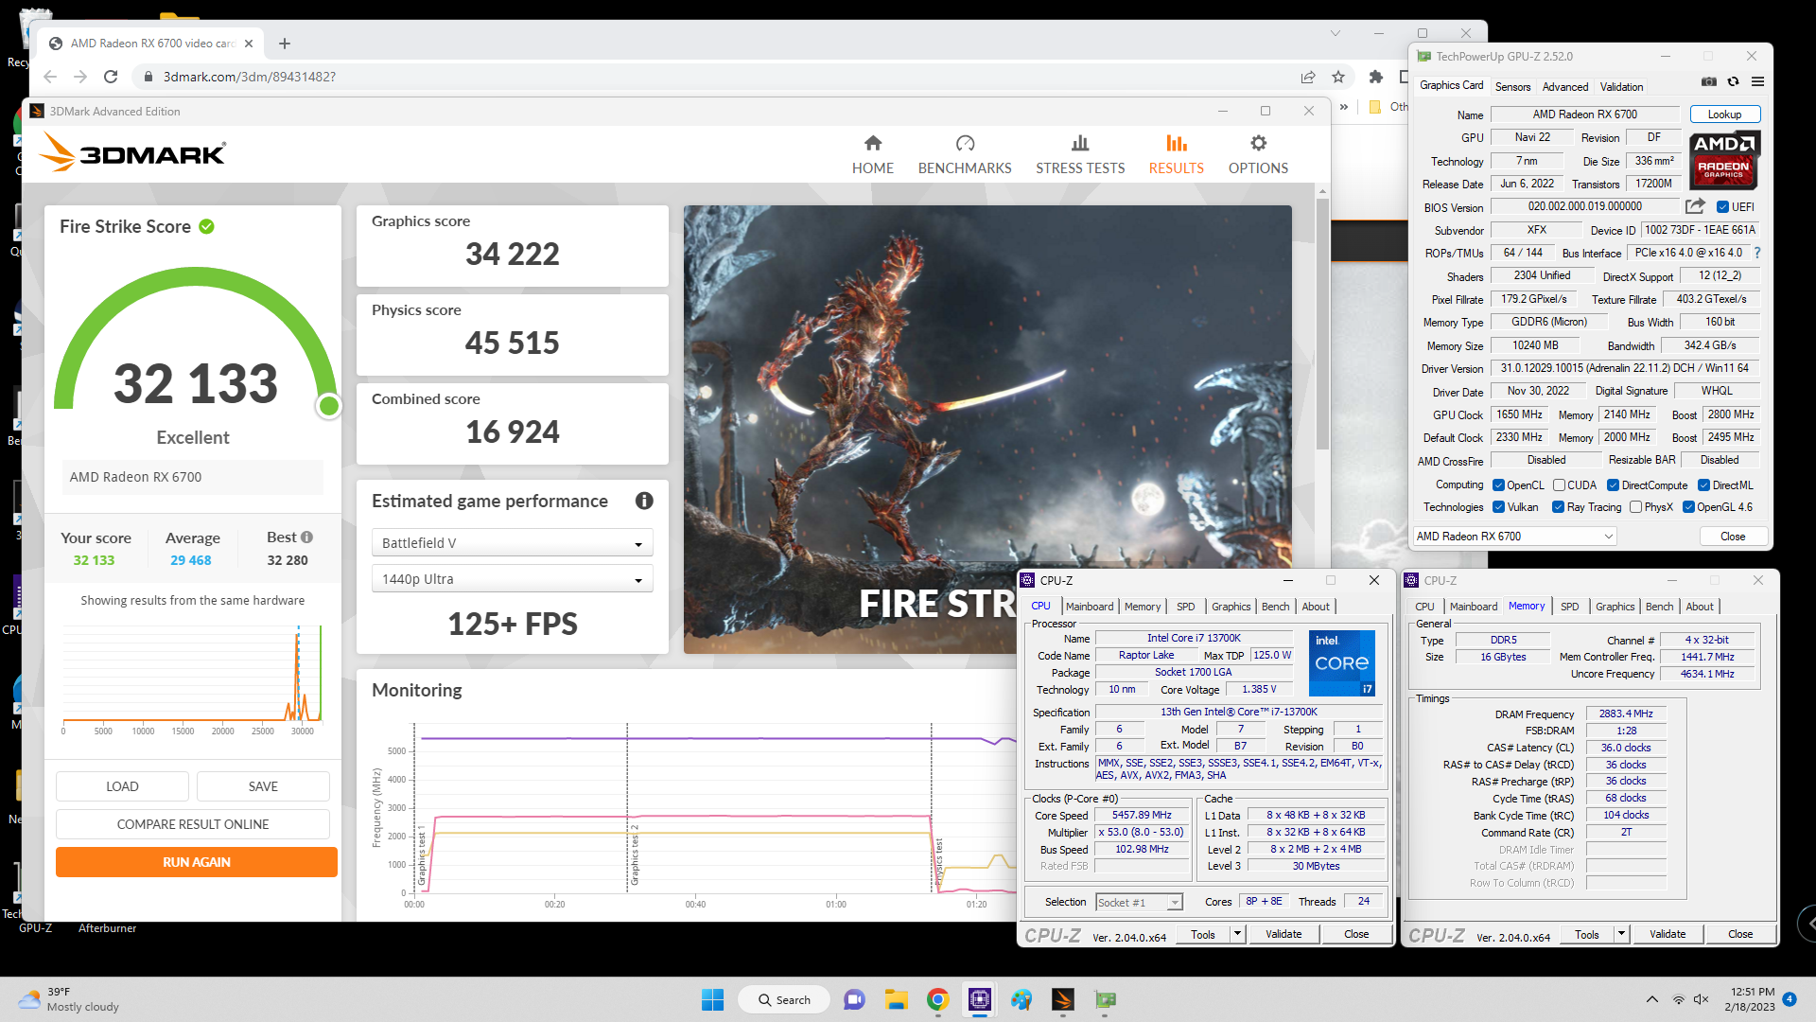Open 3DMark OPTIONS gear
Screen dimensions: 1816x1022
1258,154
